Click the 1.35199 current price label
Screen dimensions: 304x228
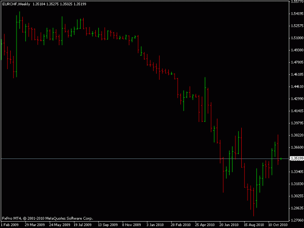pyautogui.click(x=297, y=158)
